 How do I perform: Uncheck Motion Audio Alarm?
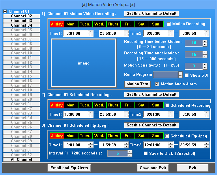click(x=157, y=84)
